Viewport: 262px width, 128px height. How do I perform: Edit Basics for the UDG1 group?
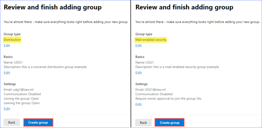click(7, 73)
